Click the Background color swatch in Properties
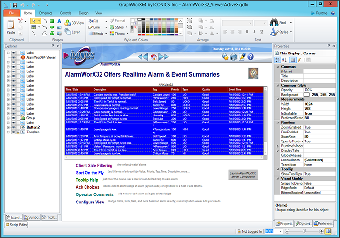 click(x=306, y=95)
